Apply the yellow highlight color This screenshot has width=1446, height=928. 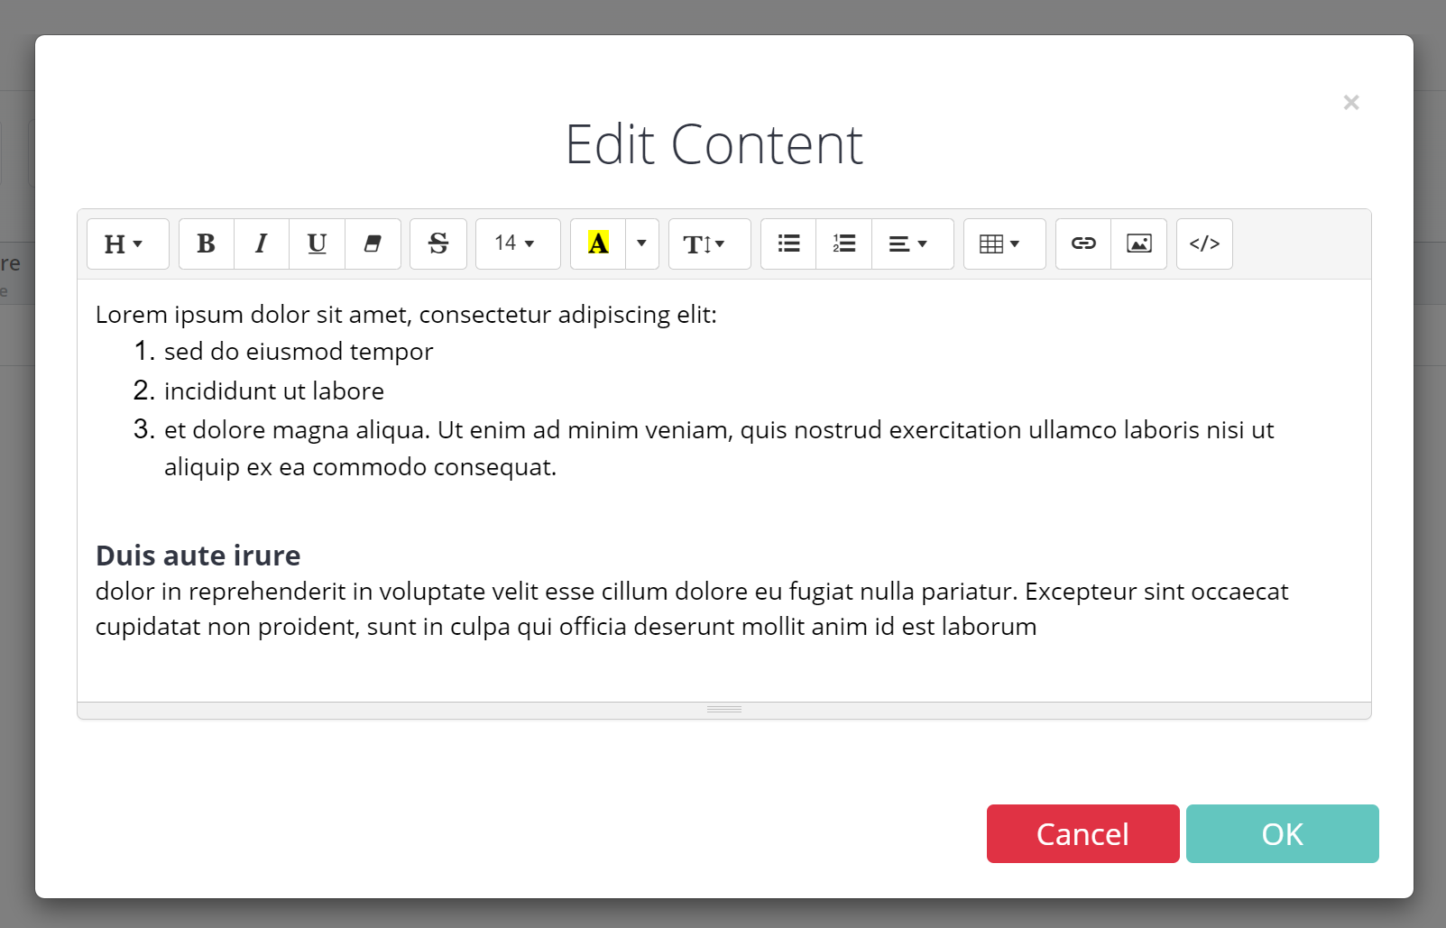click(x=598, y=243)
